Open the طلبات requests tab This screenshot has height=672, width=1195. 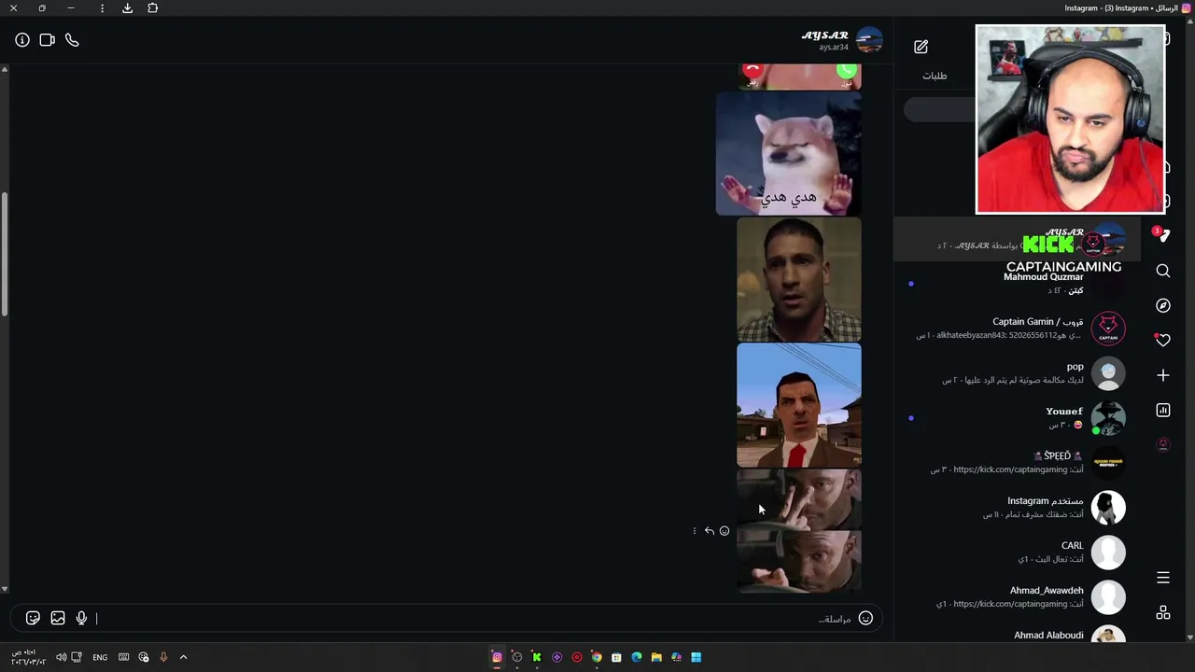point(935,76)
